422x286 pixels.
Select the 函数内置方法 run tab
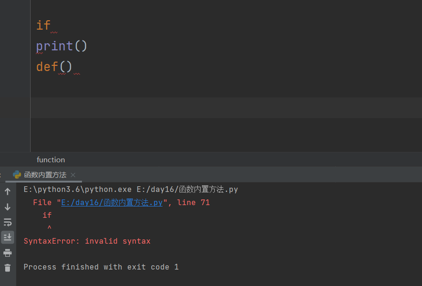click(45, 175)
